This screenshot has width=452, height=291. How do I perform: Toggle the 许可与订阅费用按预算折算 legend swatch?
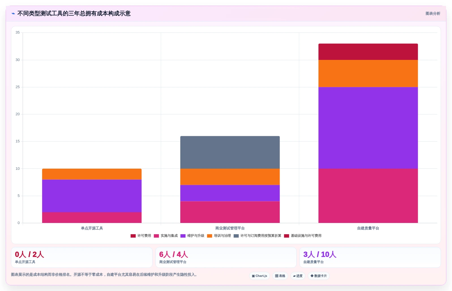(236, 236)
